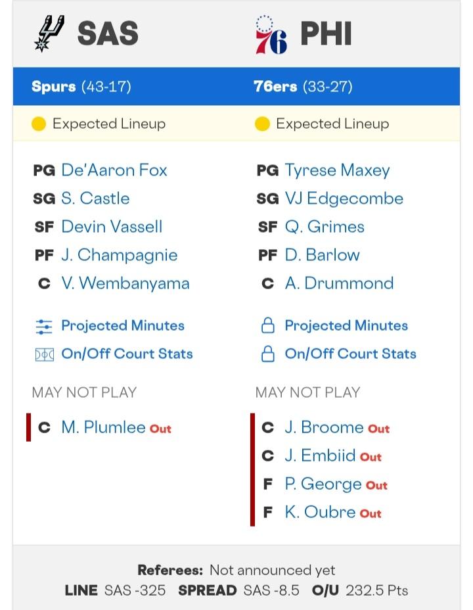Click the 76ers yellow expected lineup dot
The width and height of the screenshot is (473, 610).
tap(262, 124)
